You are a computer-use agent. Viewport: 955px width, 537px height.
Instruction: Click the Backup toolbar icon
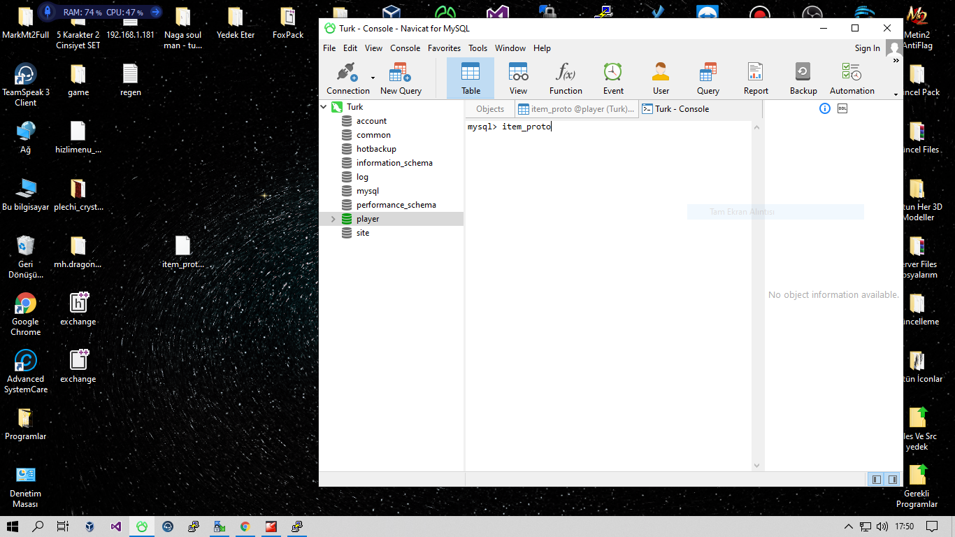click(x=803, y=78)
